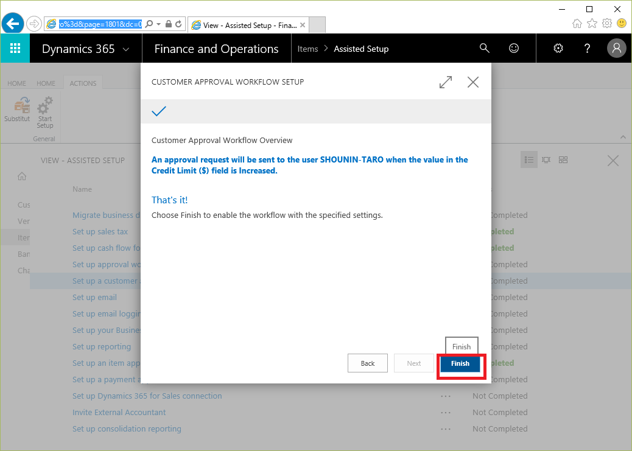This screenshot has height=451, width=632.
Task: Go Back in the workflow setup wizard
Action: (x=368, y=363)
